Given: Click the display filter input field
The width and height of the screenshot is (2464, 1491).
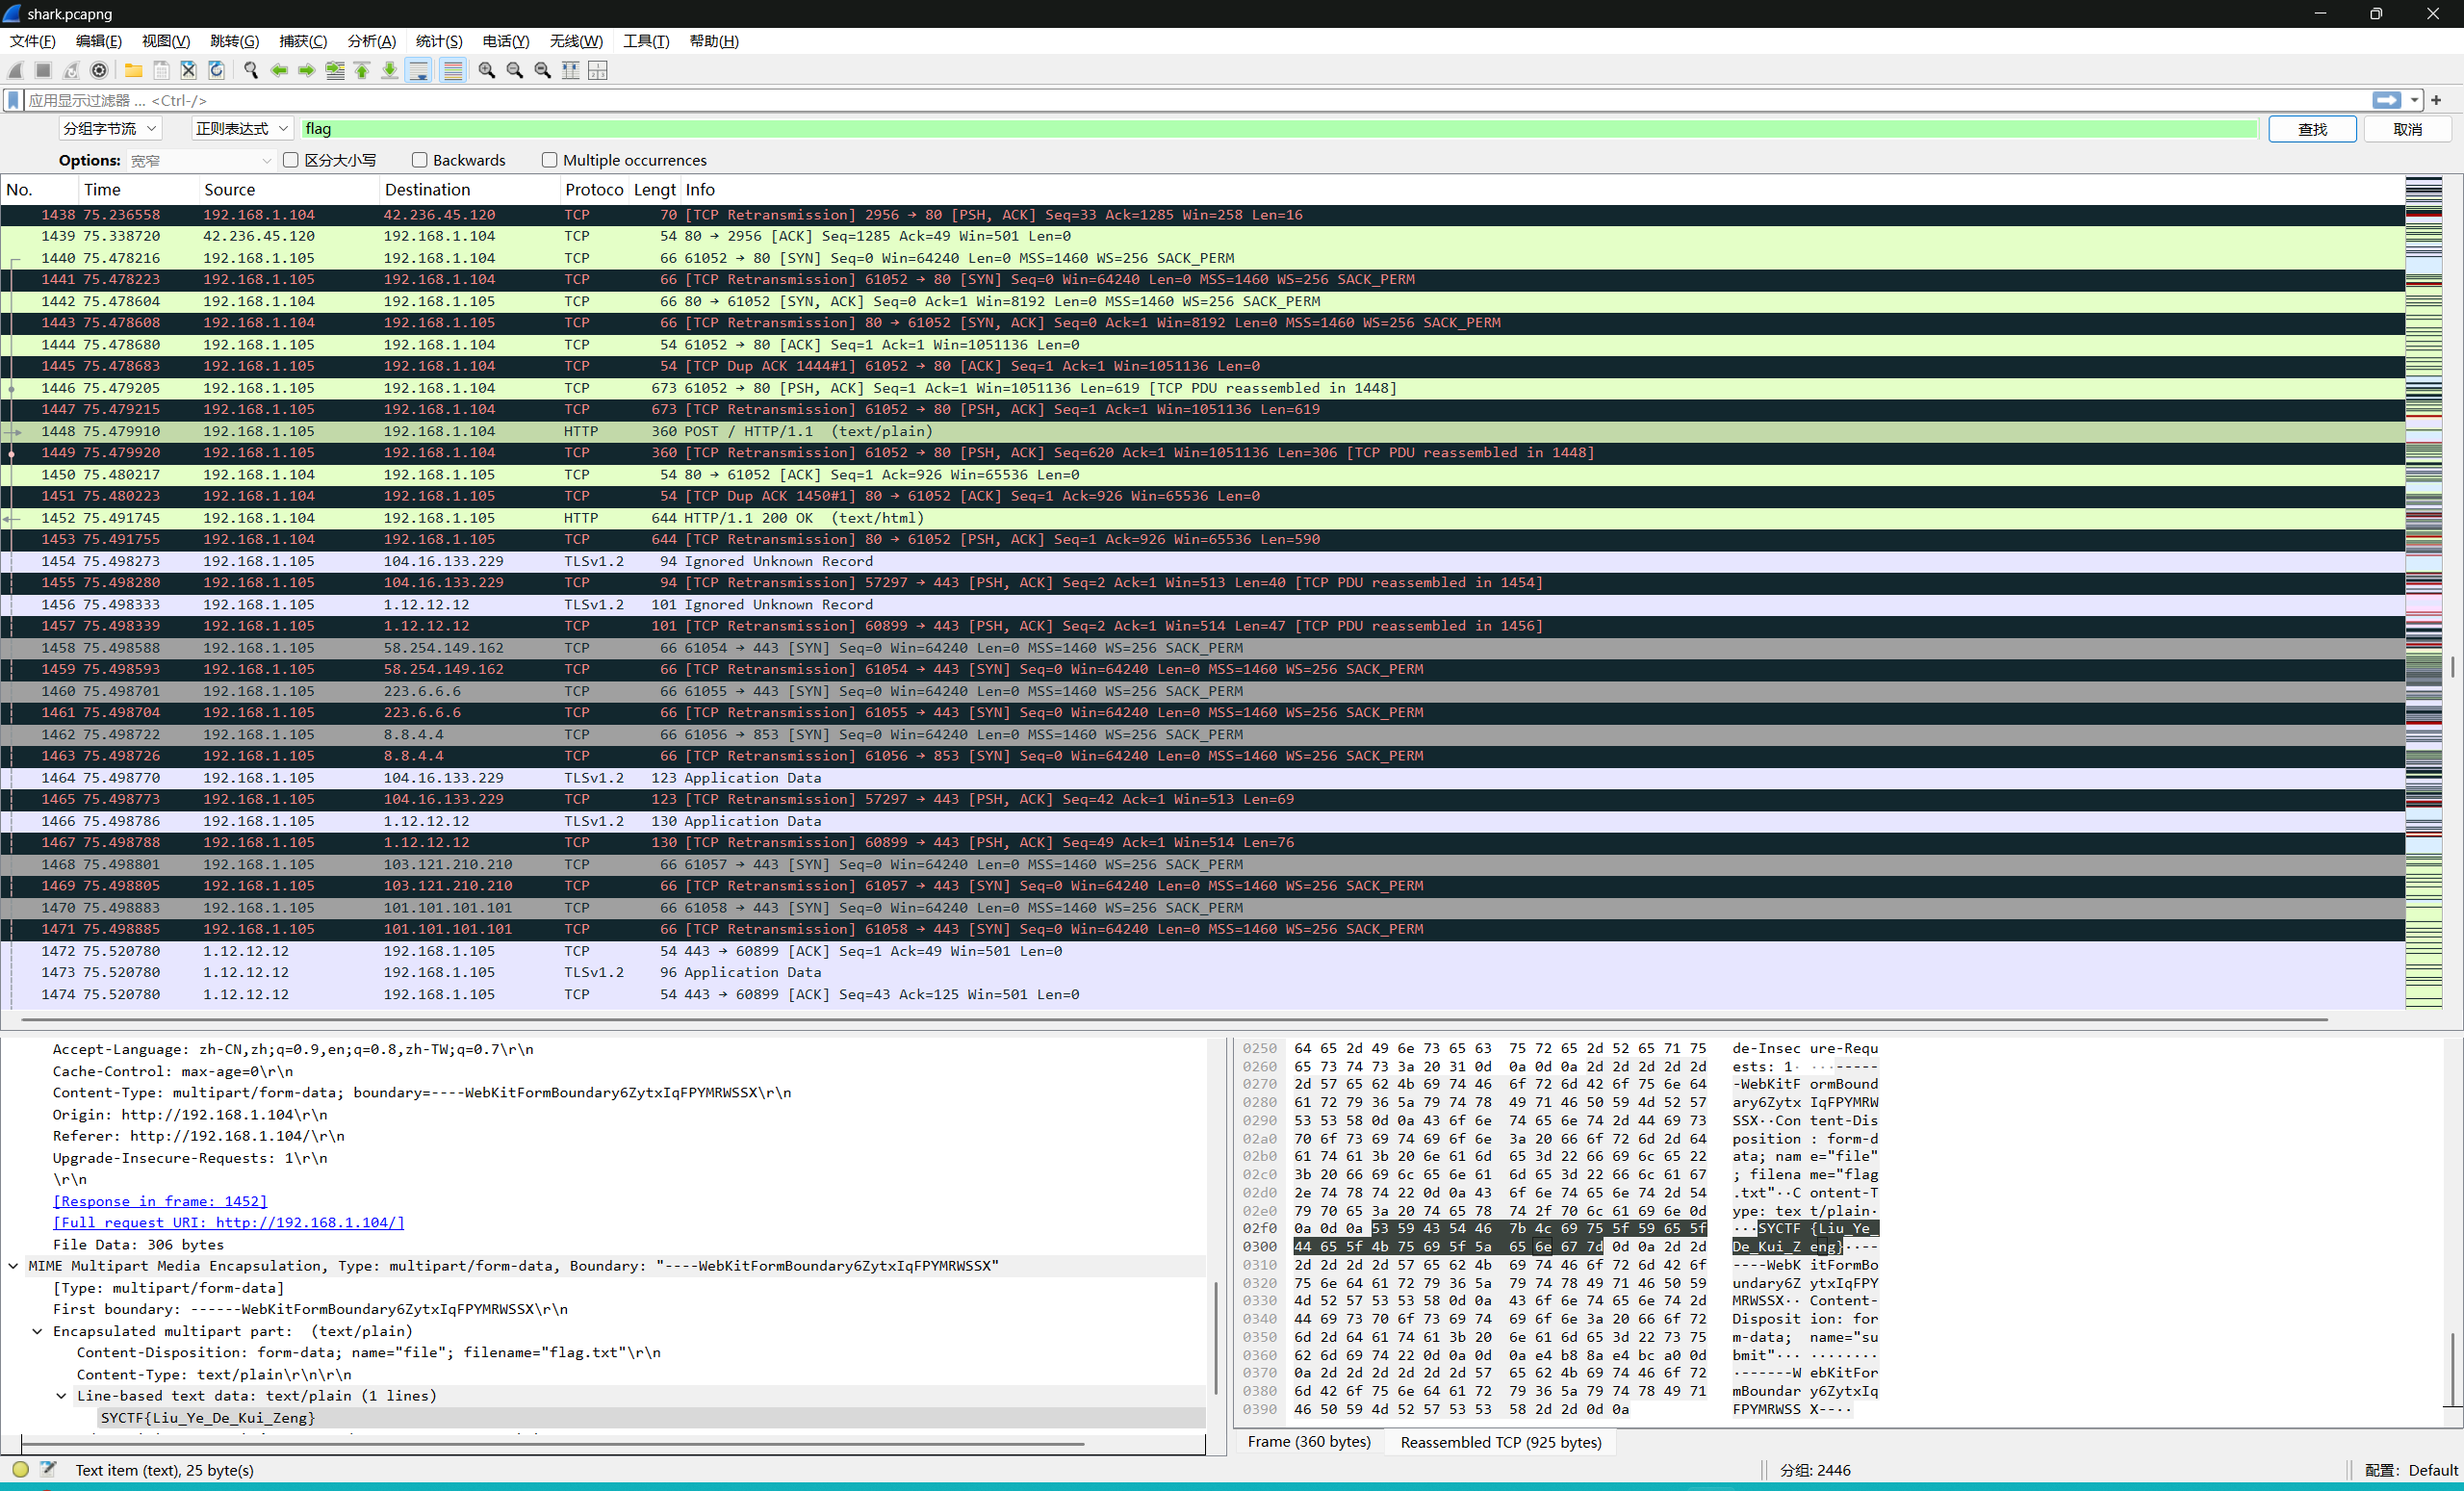Looking at the screenshot, I should click(1190, 100).
